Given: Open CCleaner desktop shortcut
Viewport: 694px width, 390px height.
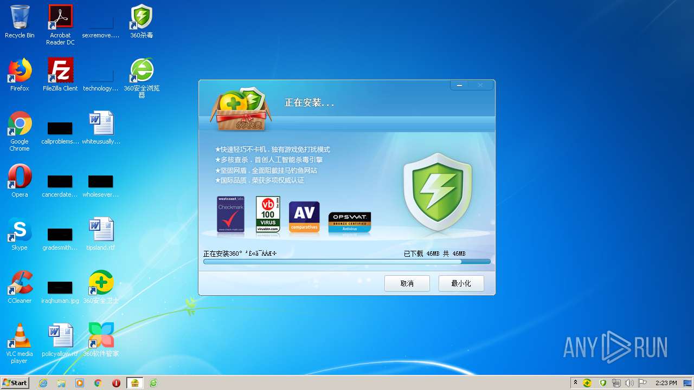Looking at the screenshot, I should click(x=20, y=287).
